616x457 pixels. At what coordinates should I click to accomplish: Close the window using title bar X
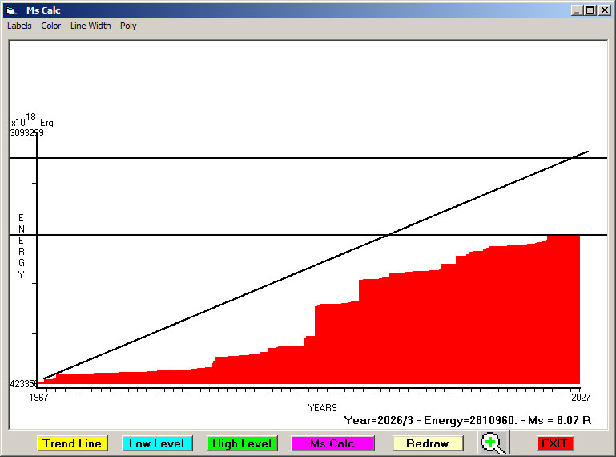[605, 10]
